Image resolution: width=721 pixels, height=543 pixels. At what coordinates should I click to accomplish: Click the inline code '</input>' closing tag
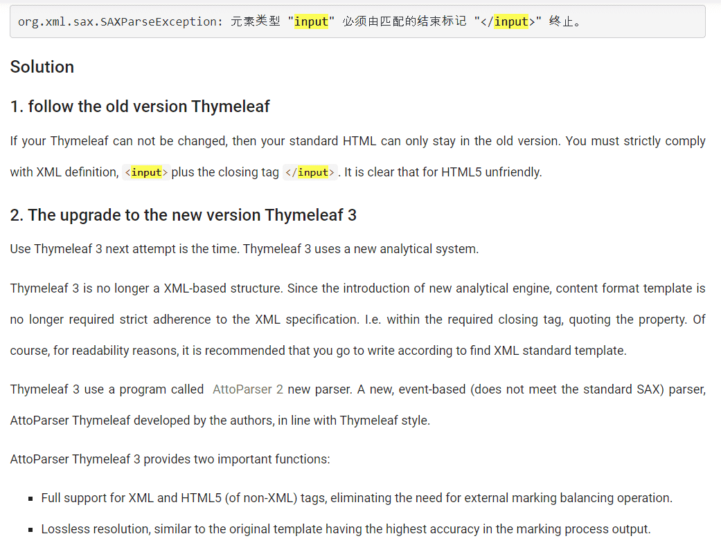click(310, 172)
